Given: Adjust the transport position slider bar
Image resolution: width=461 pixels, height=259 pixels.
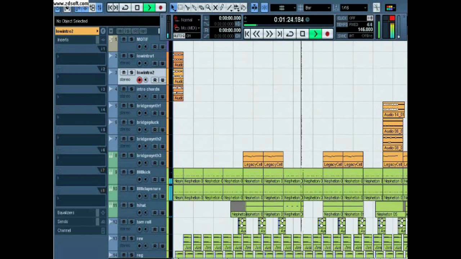Looking at the screenshot, I should click(289, 25).
